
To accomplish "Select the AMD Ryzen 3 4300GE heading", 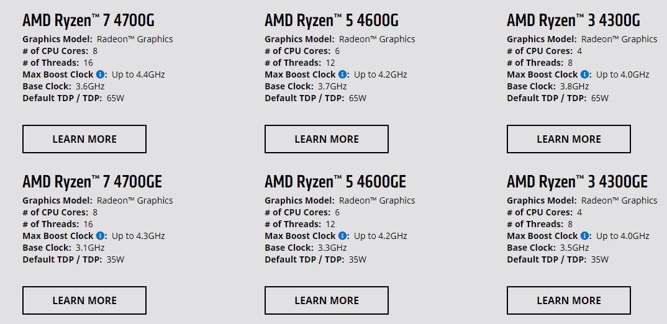I will 577,182.
